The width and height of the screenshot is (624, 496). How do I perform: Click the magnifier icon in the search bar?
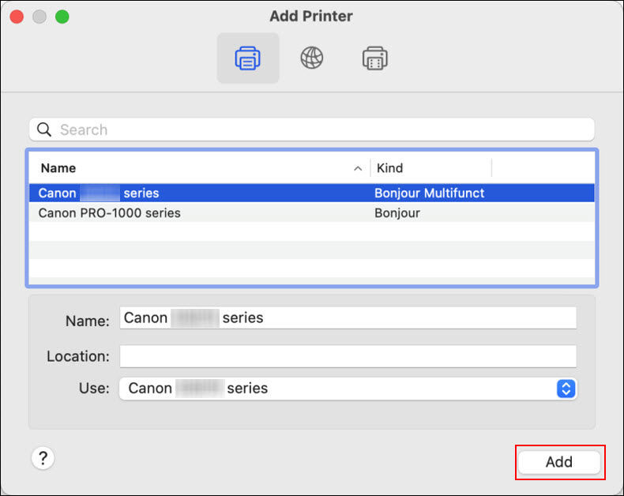(43, 130)
